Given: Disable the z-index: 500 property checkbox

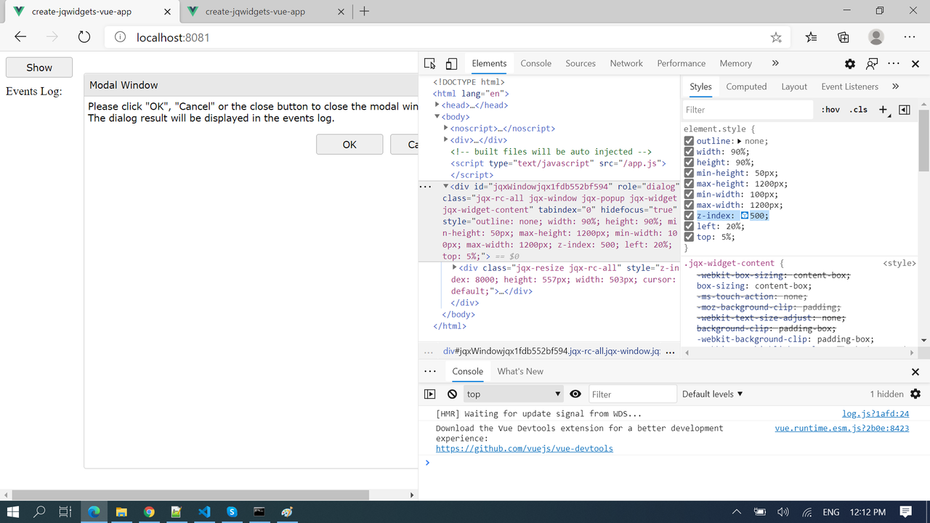Looking at the screenshot, I should 689,216.
